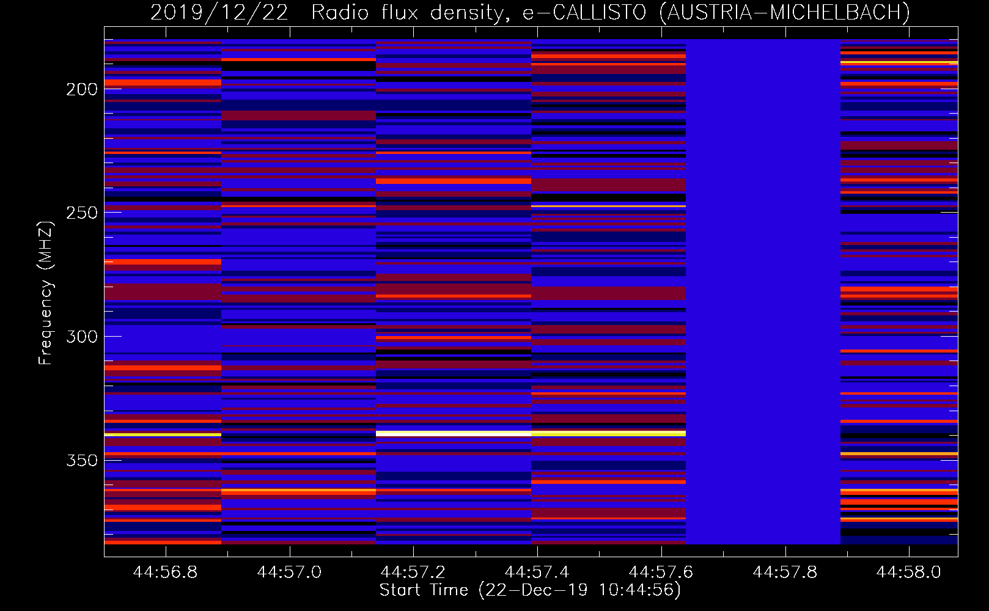
Task: Click the 44:57.6 time tick label
Action: 661,573
